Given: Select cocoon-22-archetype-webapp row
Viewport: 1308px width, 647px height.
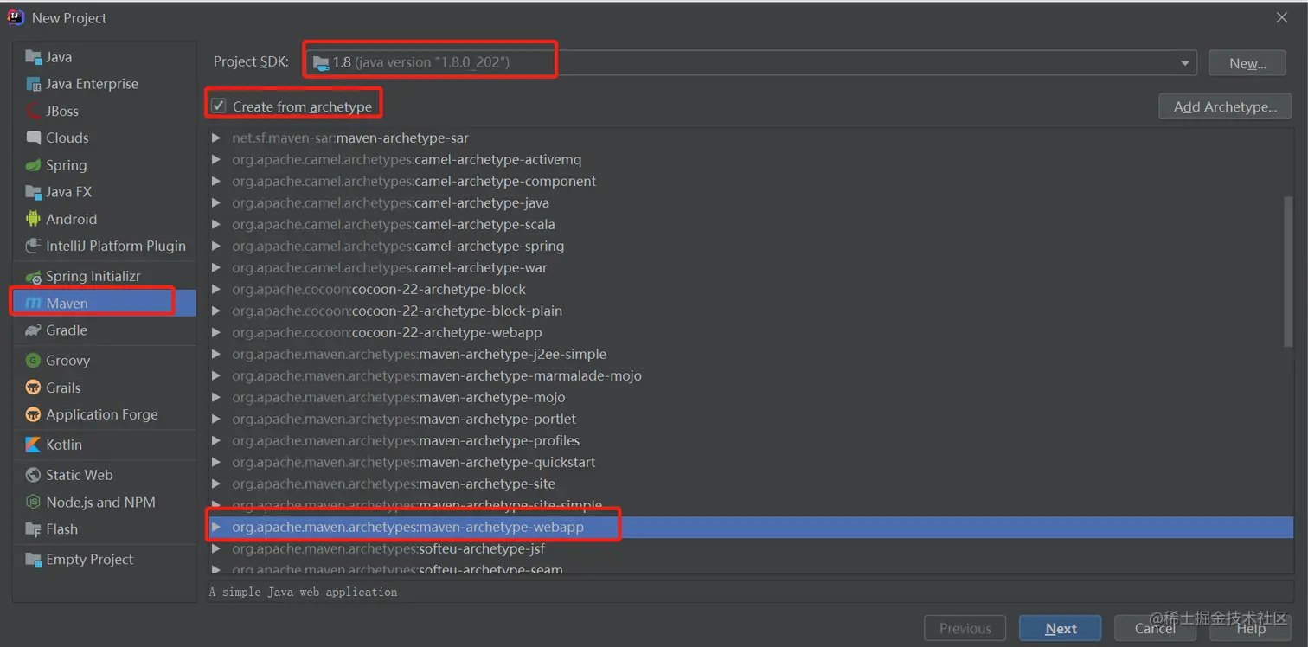Looking at the screenshot, I should [751, 332].
